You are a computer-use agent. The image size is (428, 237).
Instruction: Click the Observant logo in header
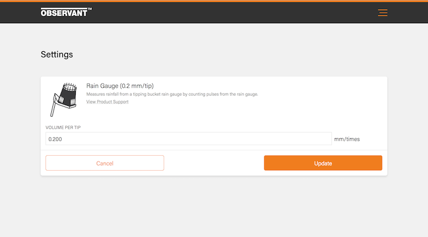(x=63, y=12)
